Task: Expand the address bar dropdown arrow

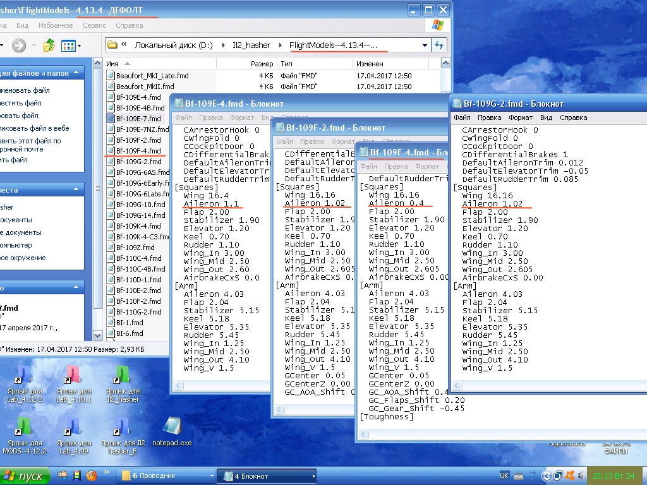Action: pos(425,45)
